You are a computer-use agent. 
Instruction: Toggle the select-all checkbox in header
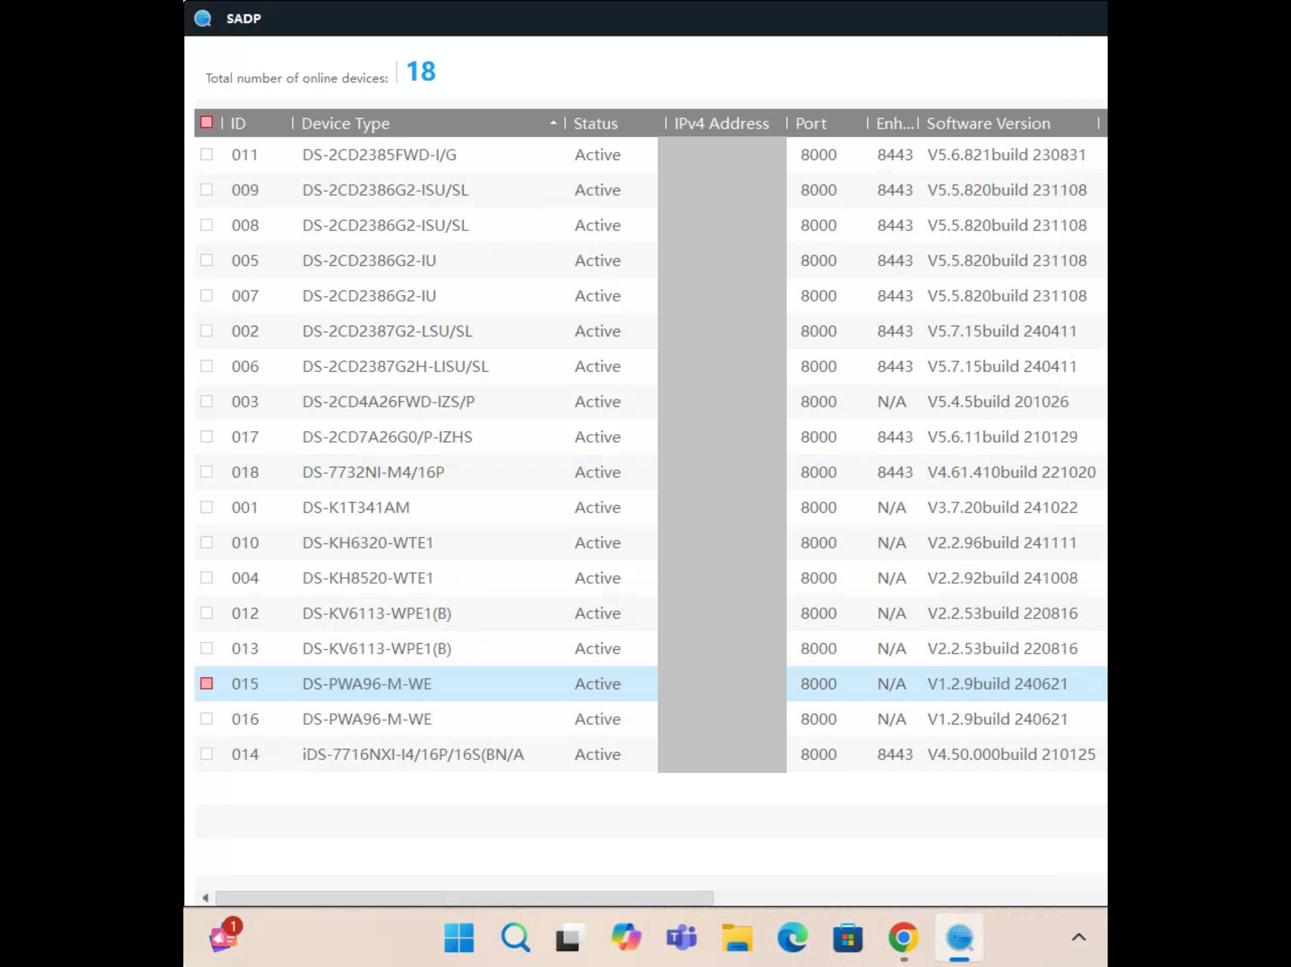(207, 122)
